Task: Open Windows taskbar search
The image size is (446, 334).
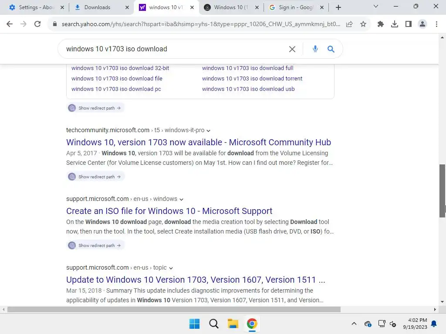Action: [213, 324]
